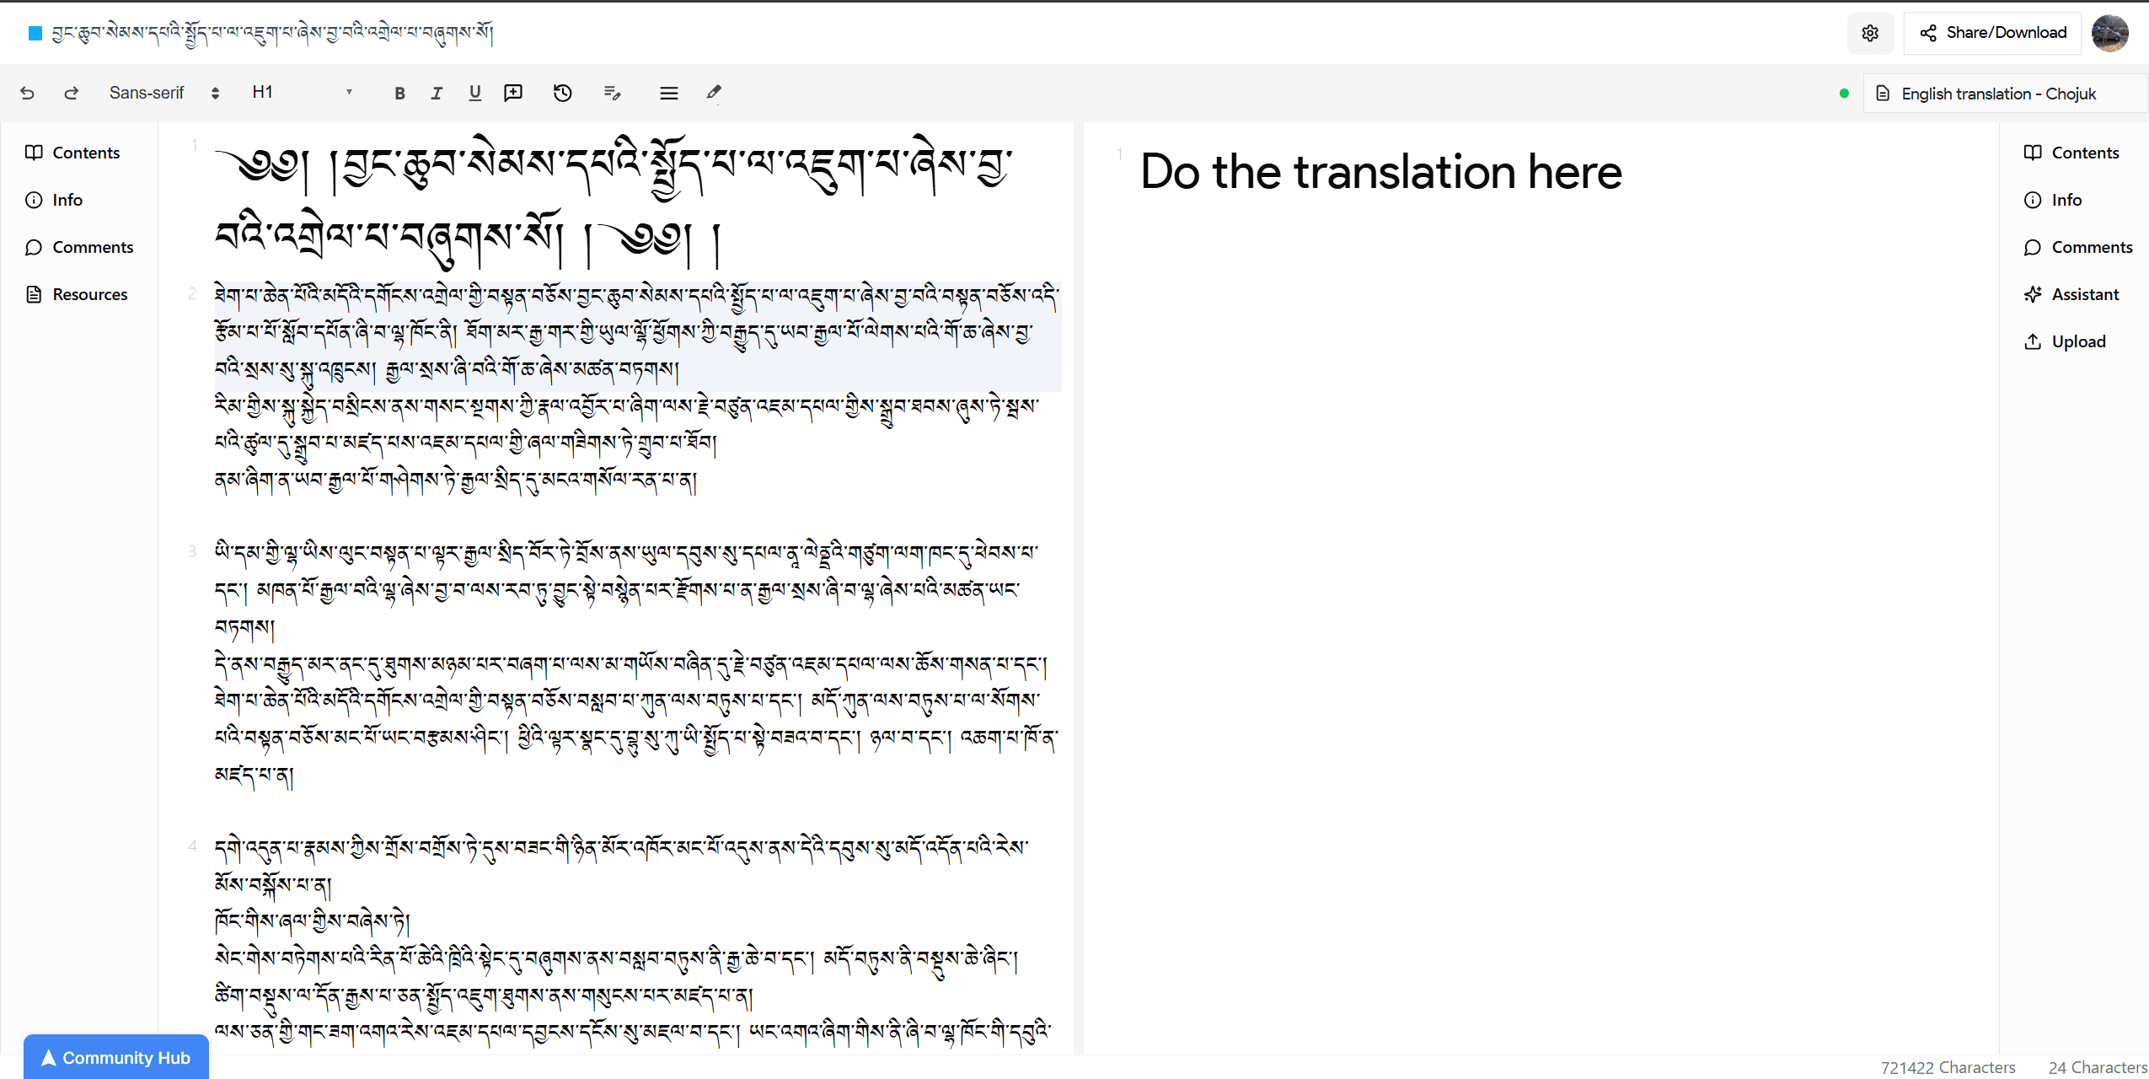Open the Resources panel on the left

(89, 294)
